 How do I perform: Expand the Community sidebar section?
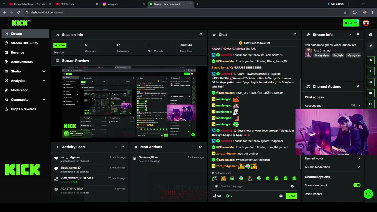[44, 100]
